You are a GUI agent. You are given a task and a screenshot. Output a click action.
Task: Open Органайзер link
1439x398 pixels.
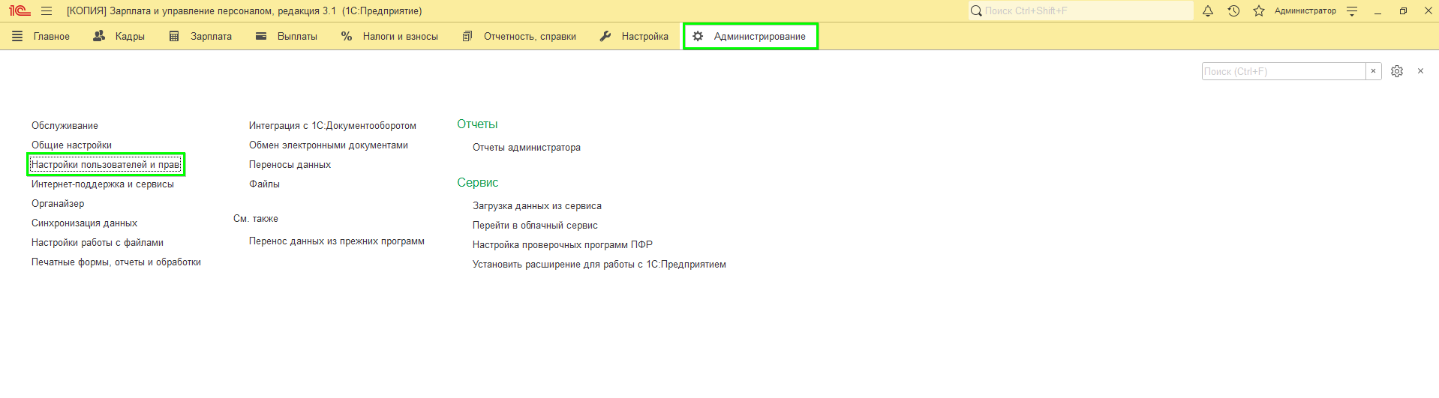(58, 204)
